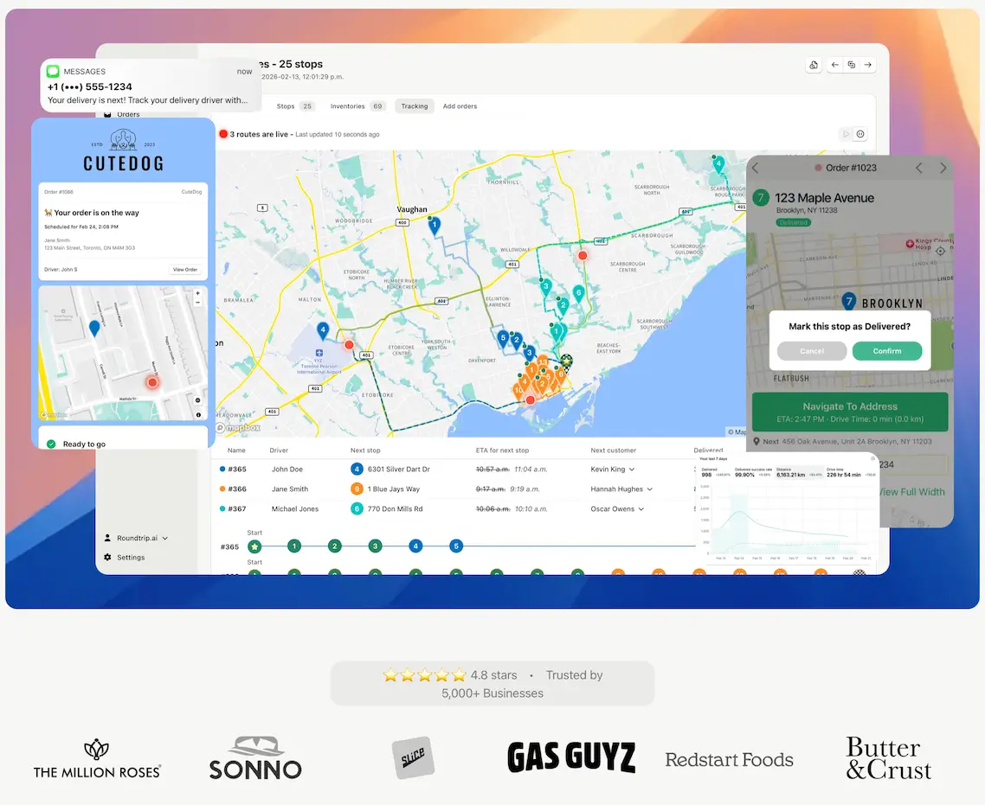Go to previous order with the Order #1023 chevron
This screenshot has height=805, width=985.
click(x=919, y=168)
